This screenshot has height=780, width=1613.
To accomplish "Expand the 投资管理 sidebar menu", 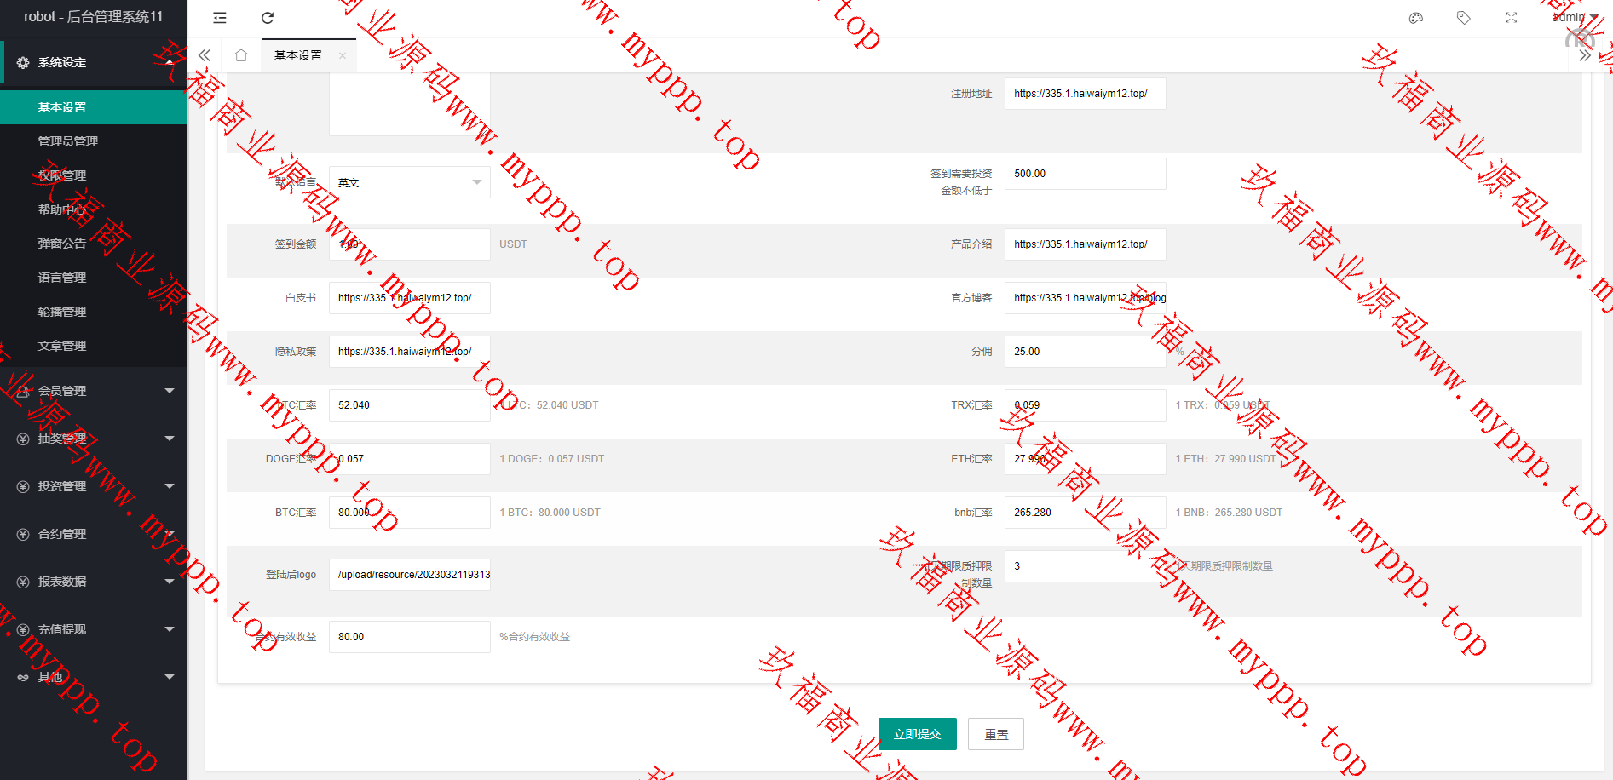I will point(94,486).
